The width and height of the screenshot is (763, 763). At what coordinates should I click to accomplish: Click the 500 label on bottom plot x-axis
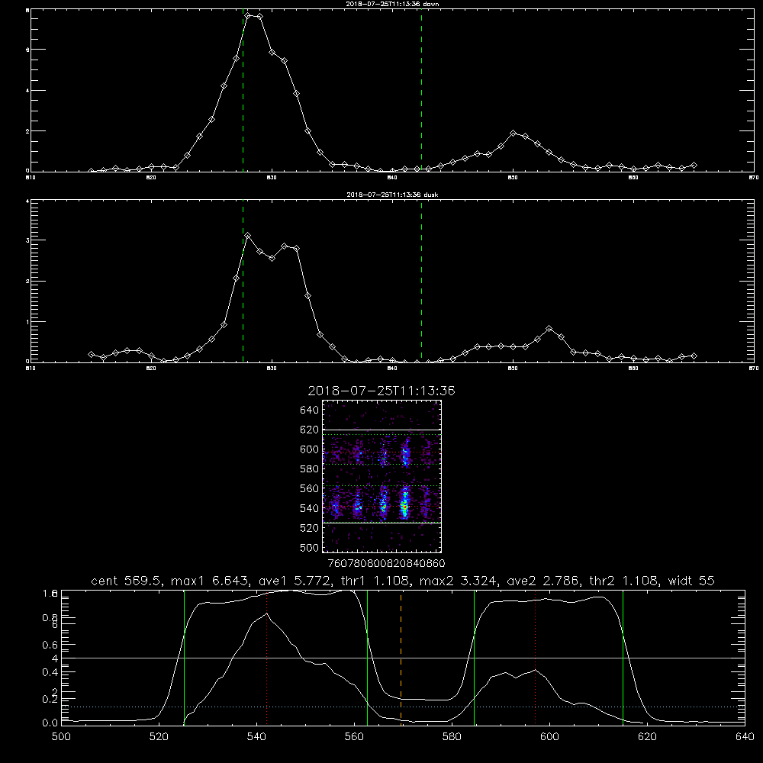61,737
